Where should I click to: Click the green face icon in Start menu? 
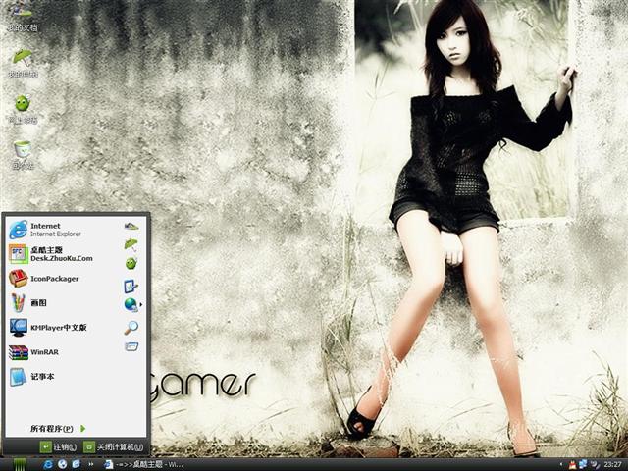click(131, 263)
